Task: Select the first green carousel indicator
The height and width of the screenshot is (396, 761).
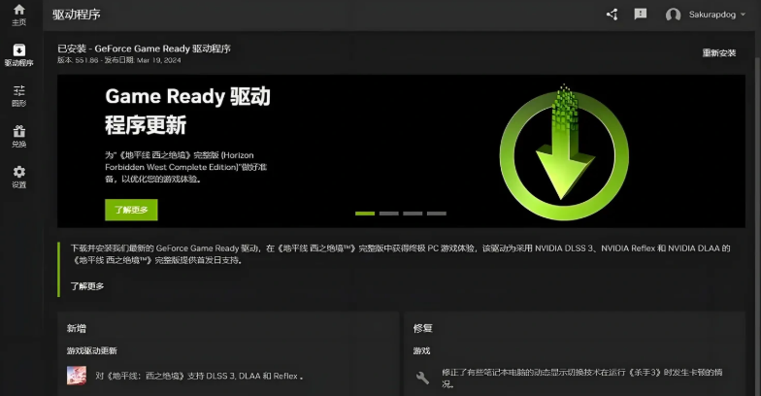Action: 365,213
